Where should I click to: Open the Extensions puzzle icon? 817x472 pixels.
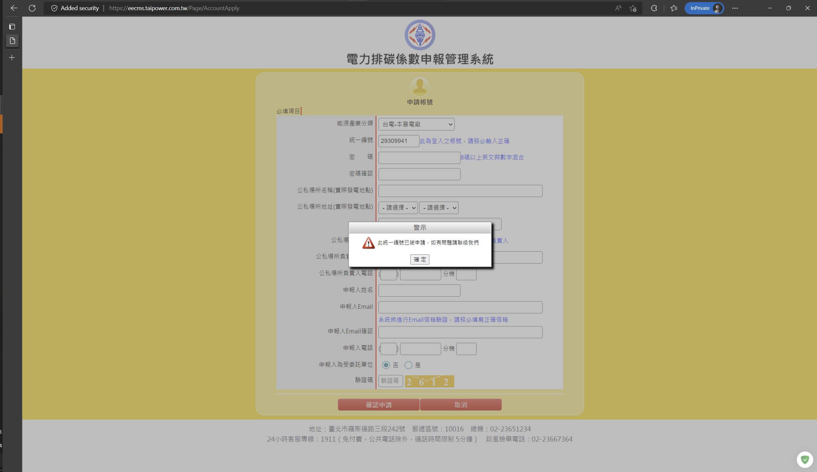pos(654,8)
